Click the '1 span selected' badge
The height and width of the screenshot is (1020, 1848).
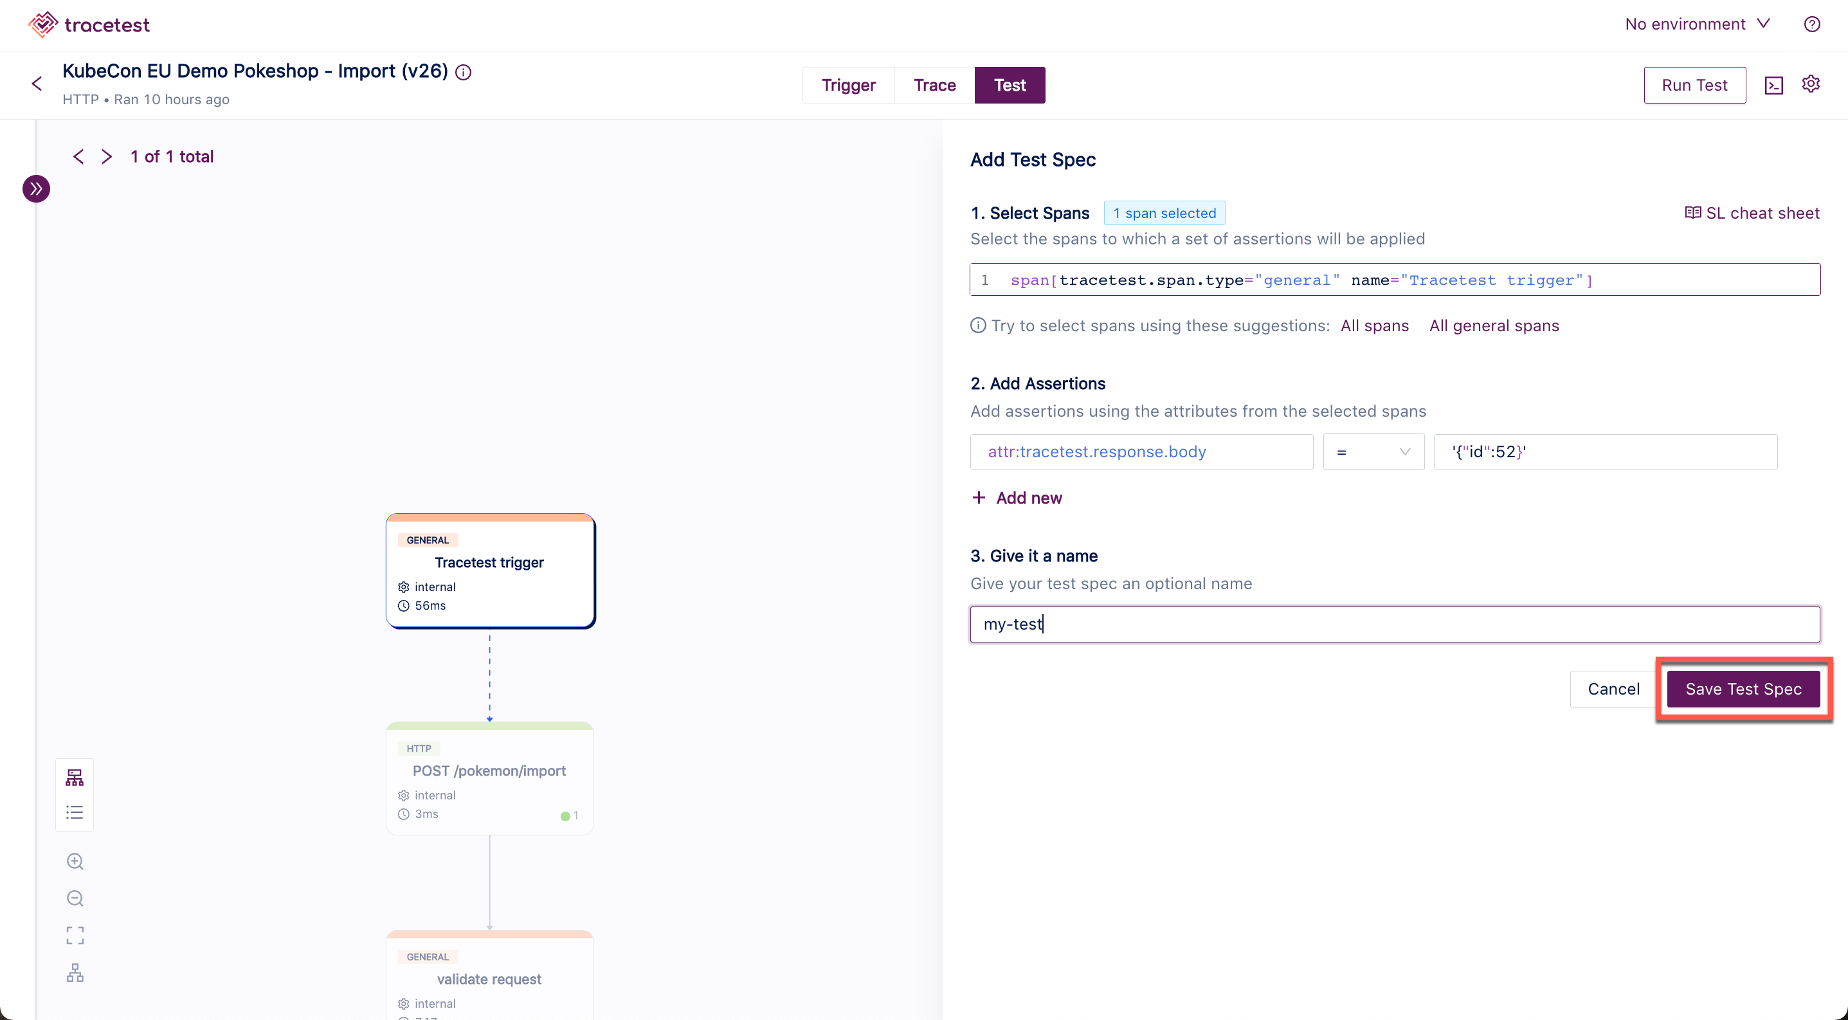(x=1164, y=213)
